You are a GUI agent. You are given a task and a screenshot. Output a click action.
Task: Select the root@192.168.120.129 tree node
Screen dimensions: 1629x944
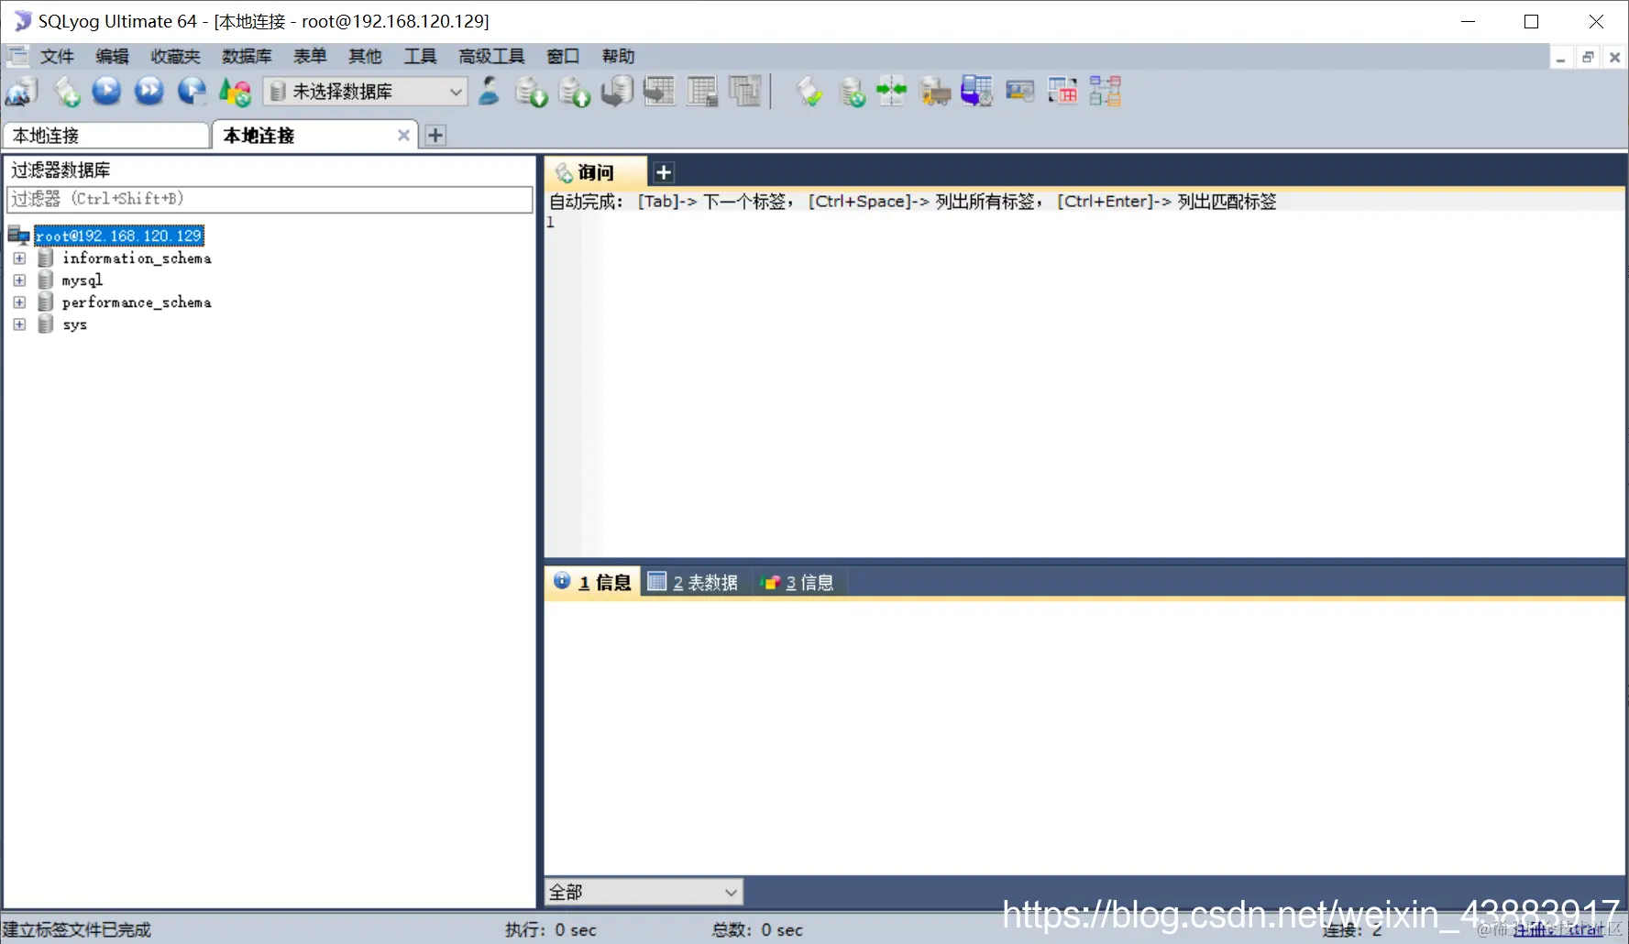(119, 236)
